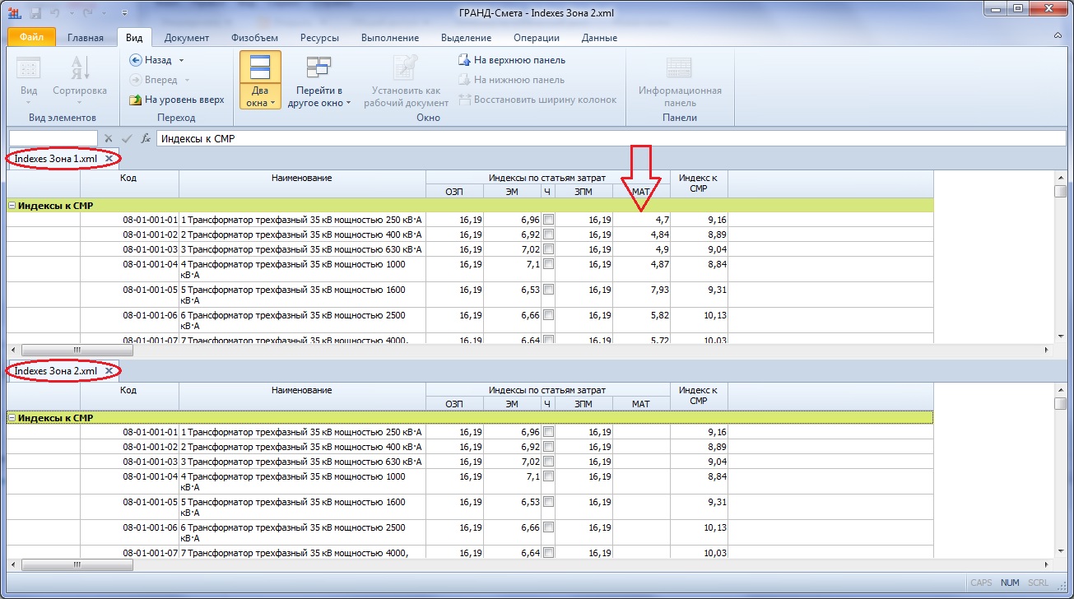Click 'На верхнюю панель' icon
The width and height of the screenshot is (1074, 599).
point(465,60)
